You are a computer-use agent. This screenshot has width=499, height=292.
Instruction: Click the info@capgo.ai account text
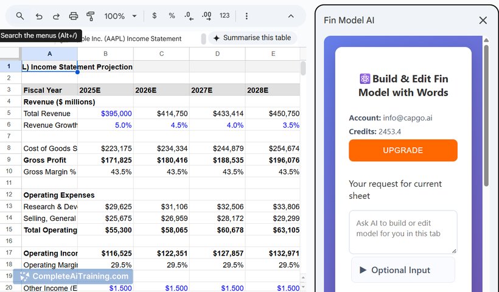tap(407, 118)
